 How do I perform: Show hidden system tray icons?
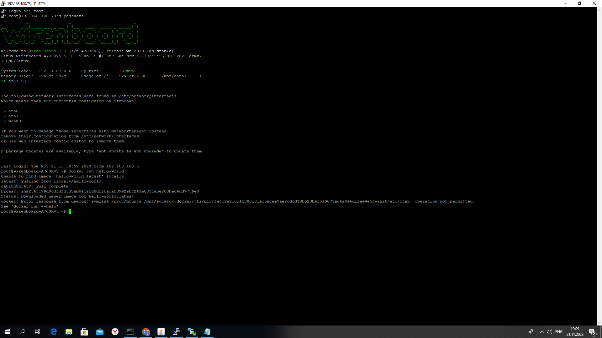click(x=542, y=332)
